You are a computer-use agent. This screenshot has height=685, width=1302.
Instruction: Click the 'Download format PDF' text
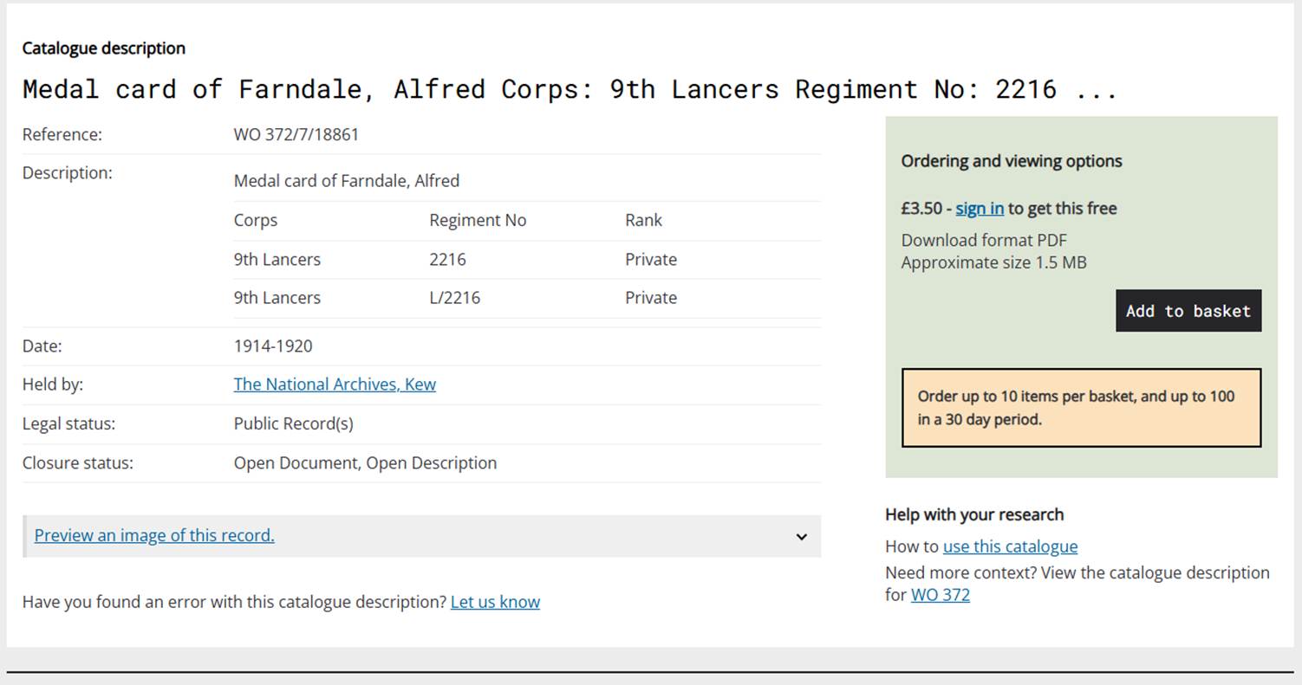[984, 240]
